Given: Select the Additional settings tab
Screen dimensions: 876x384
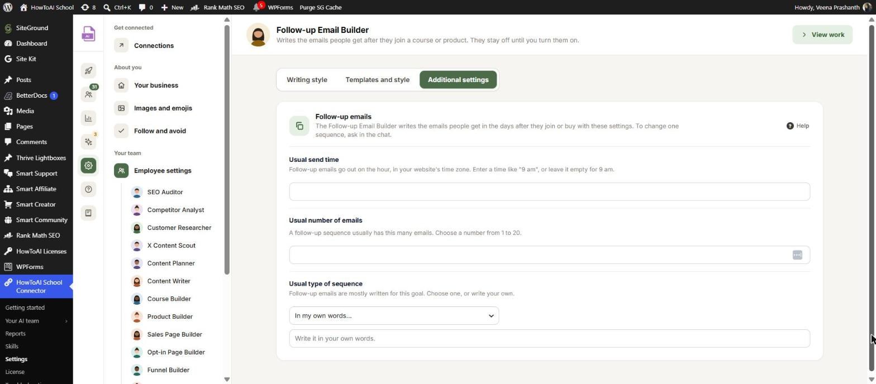Looking at the screenshot, I should coord(458,79).
